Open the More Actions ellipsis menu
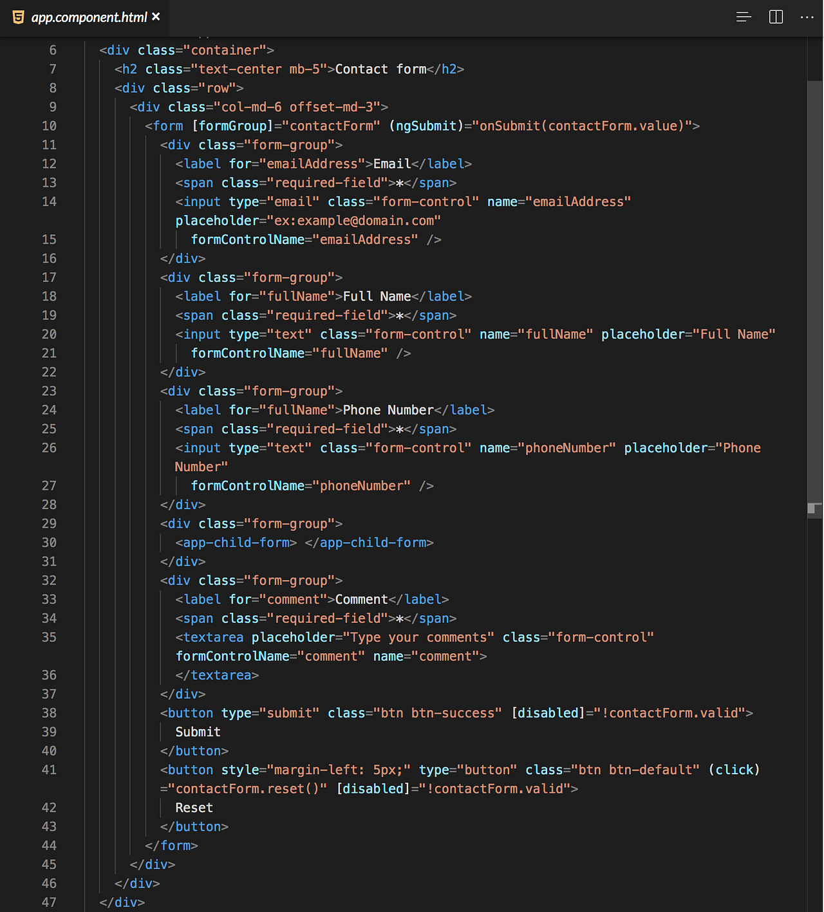Viewport: 824px width, 912px height. click(807, 17)
